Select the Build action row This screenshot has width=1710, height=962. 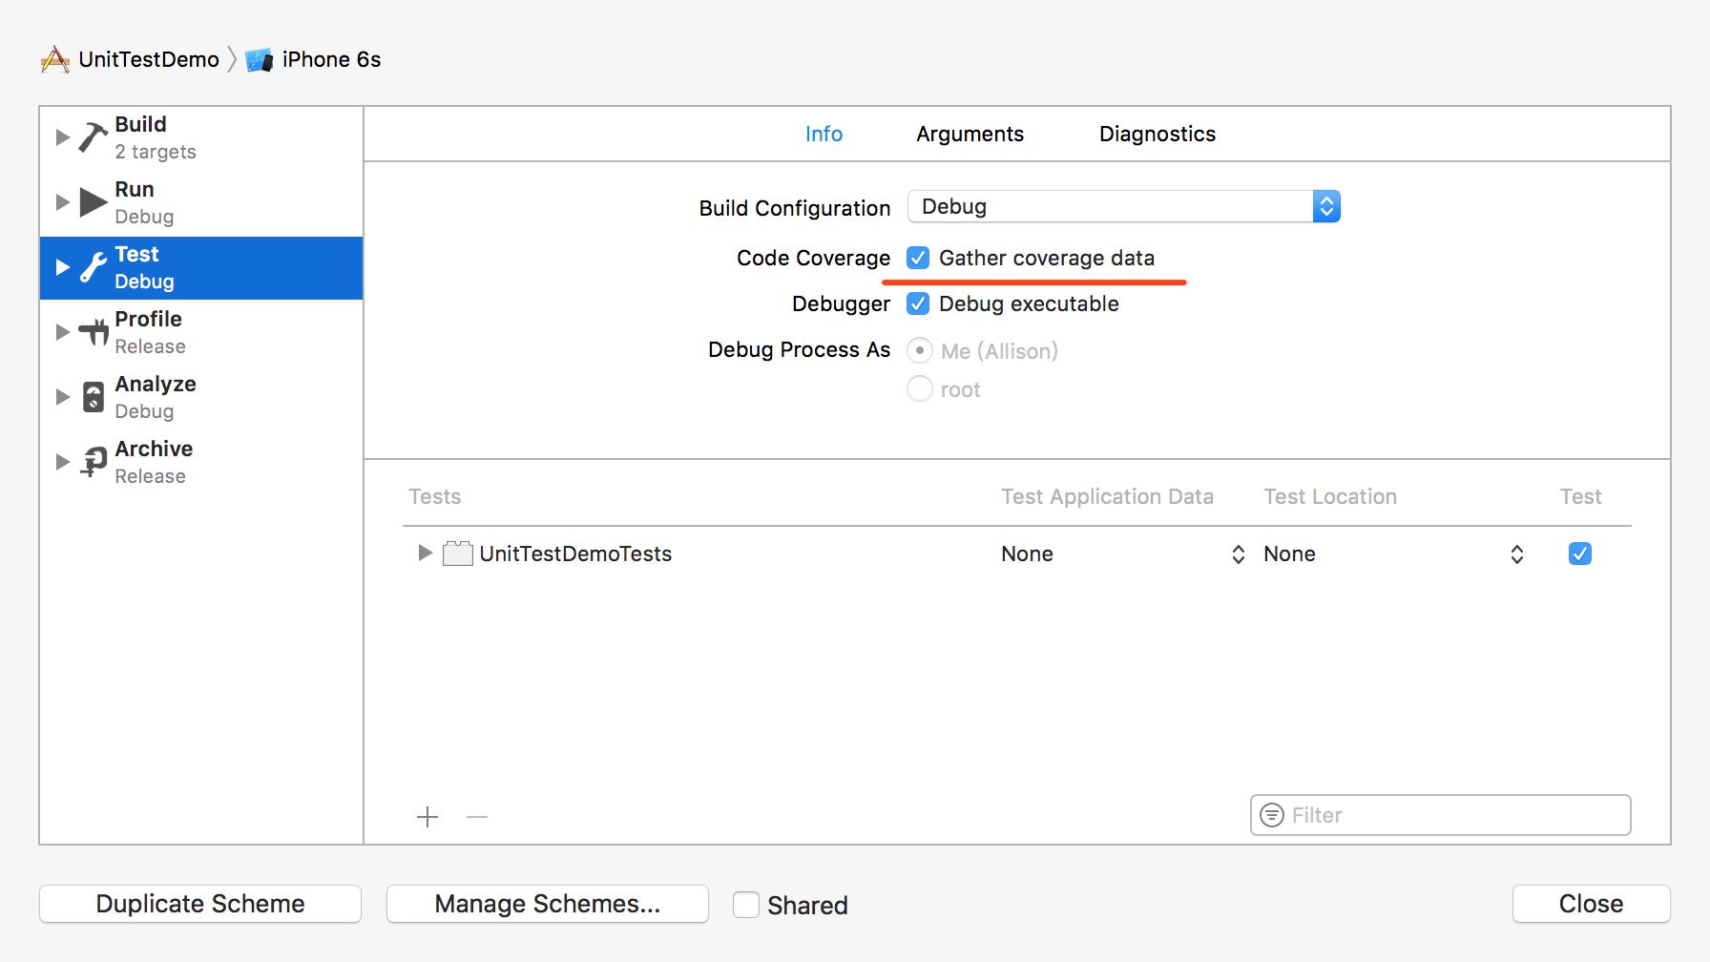tap(201, 137)
